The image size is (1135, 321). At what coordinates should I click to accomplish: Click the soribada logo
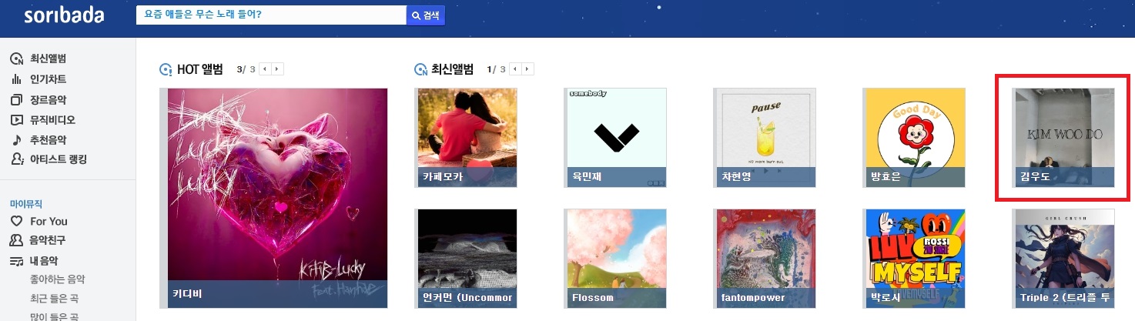(63, 15)
